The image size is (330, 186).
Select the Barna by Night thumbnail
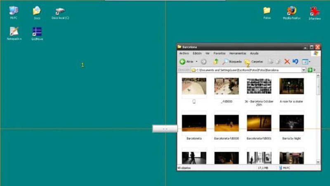click(291, 124)
